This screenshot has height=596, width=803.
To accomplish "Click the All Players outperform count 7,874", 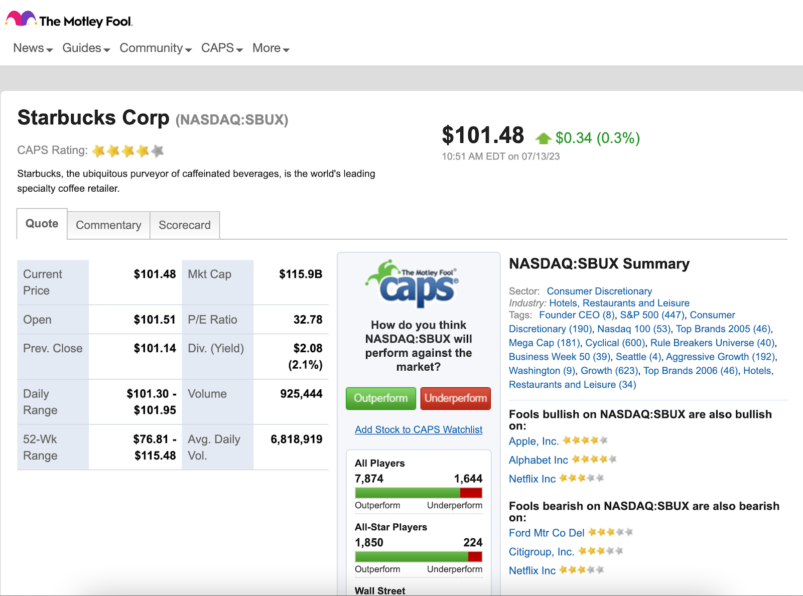I will tap(369, 479).
